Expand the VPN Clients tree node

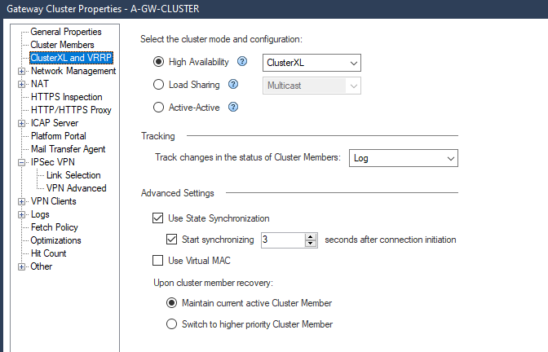pyautogui.click(x=21, y=201)
